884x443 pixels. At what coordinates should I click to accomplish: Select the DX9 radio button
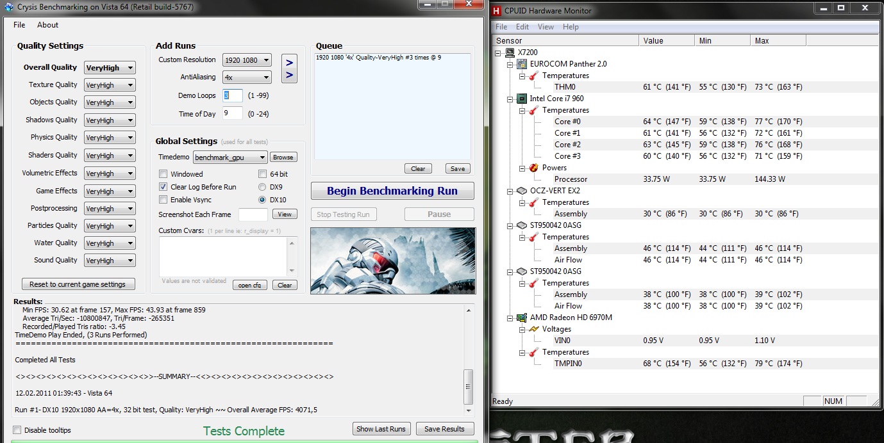click(262, 187)
